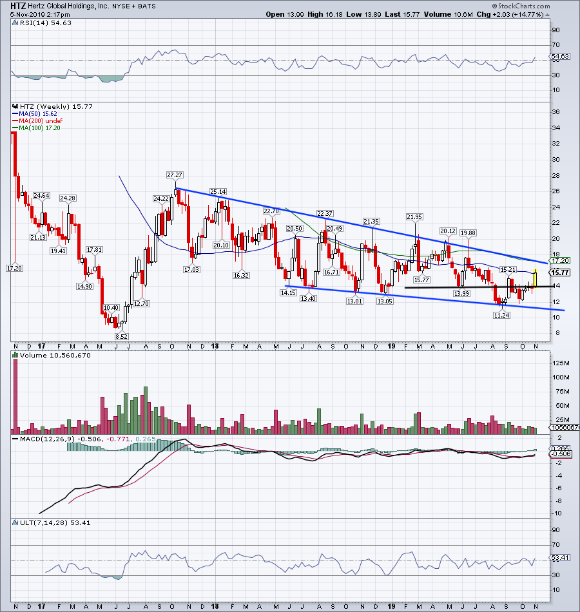Screen dimensions: 580x612
Task: Click the yellow highlighted latest weekly candle
Action: point(535,278)
